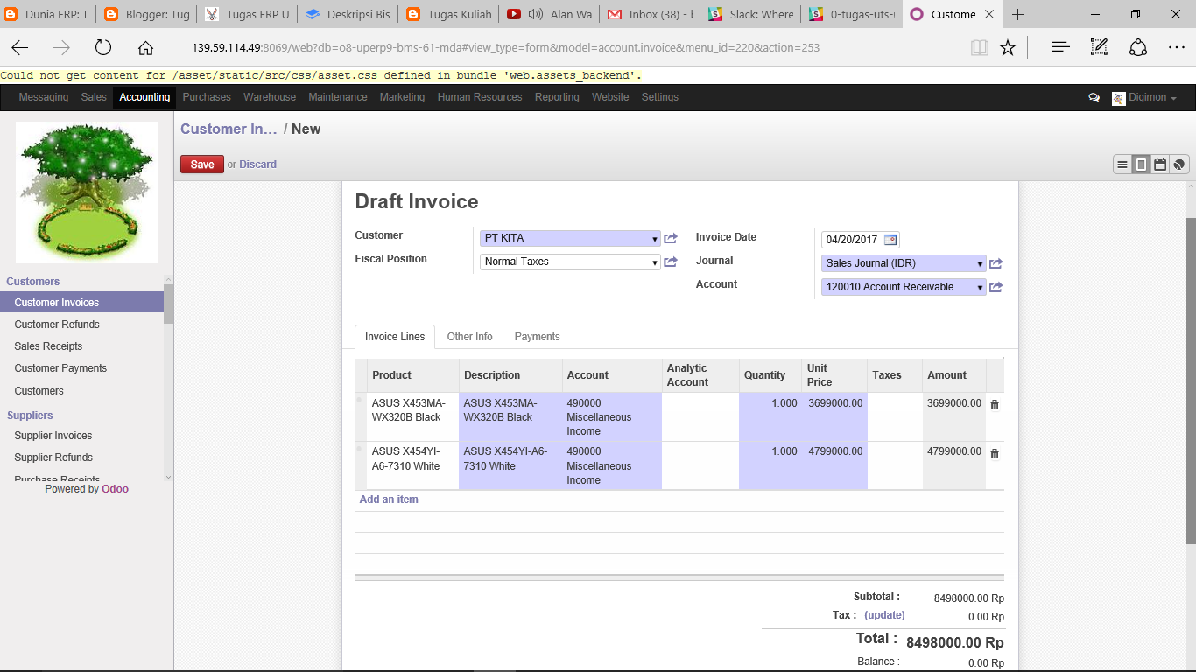The image size is (1196, 672).
Task: Click the unit price 4799000.00 cell
Action: 834,466
